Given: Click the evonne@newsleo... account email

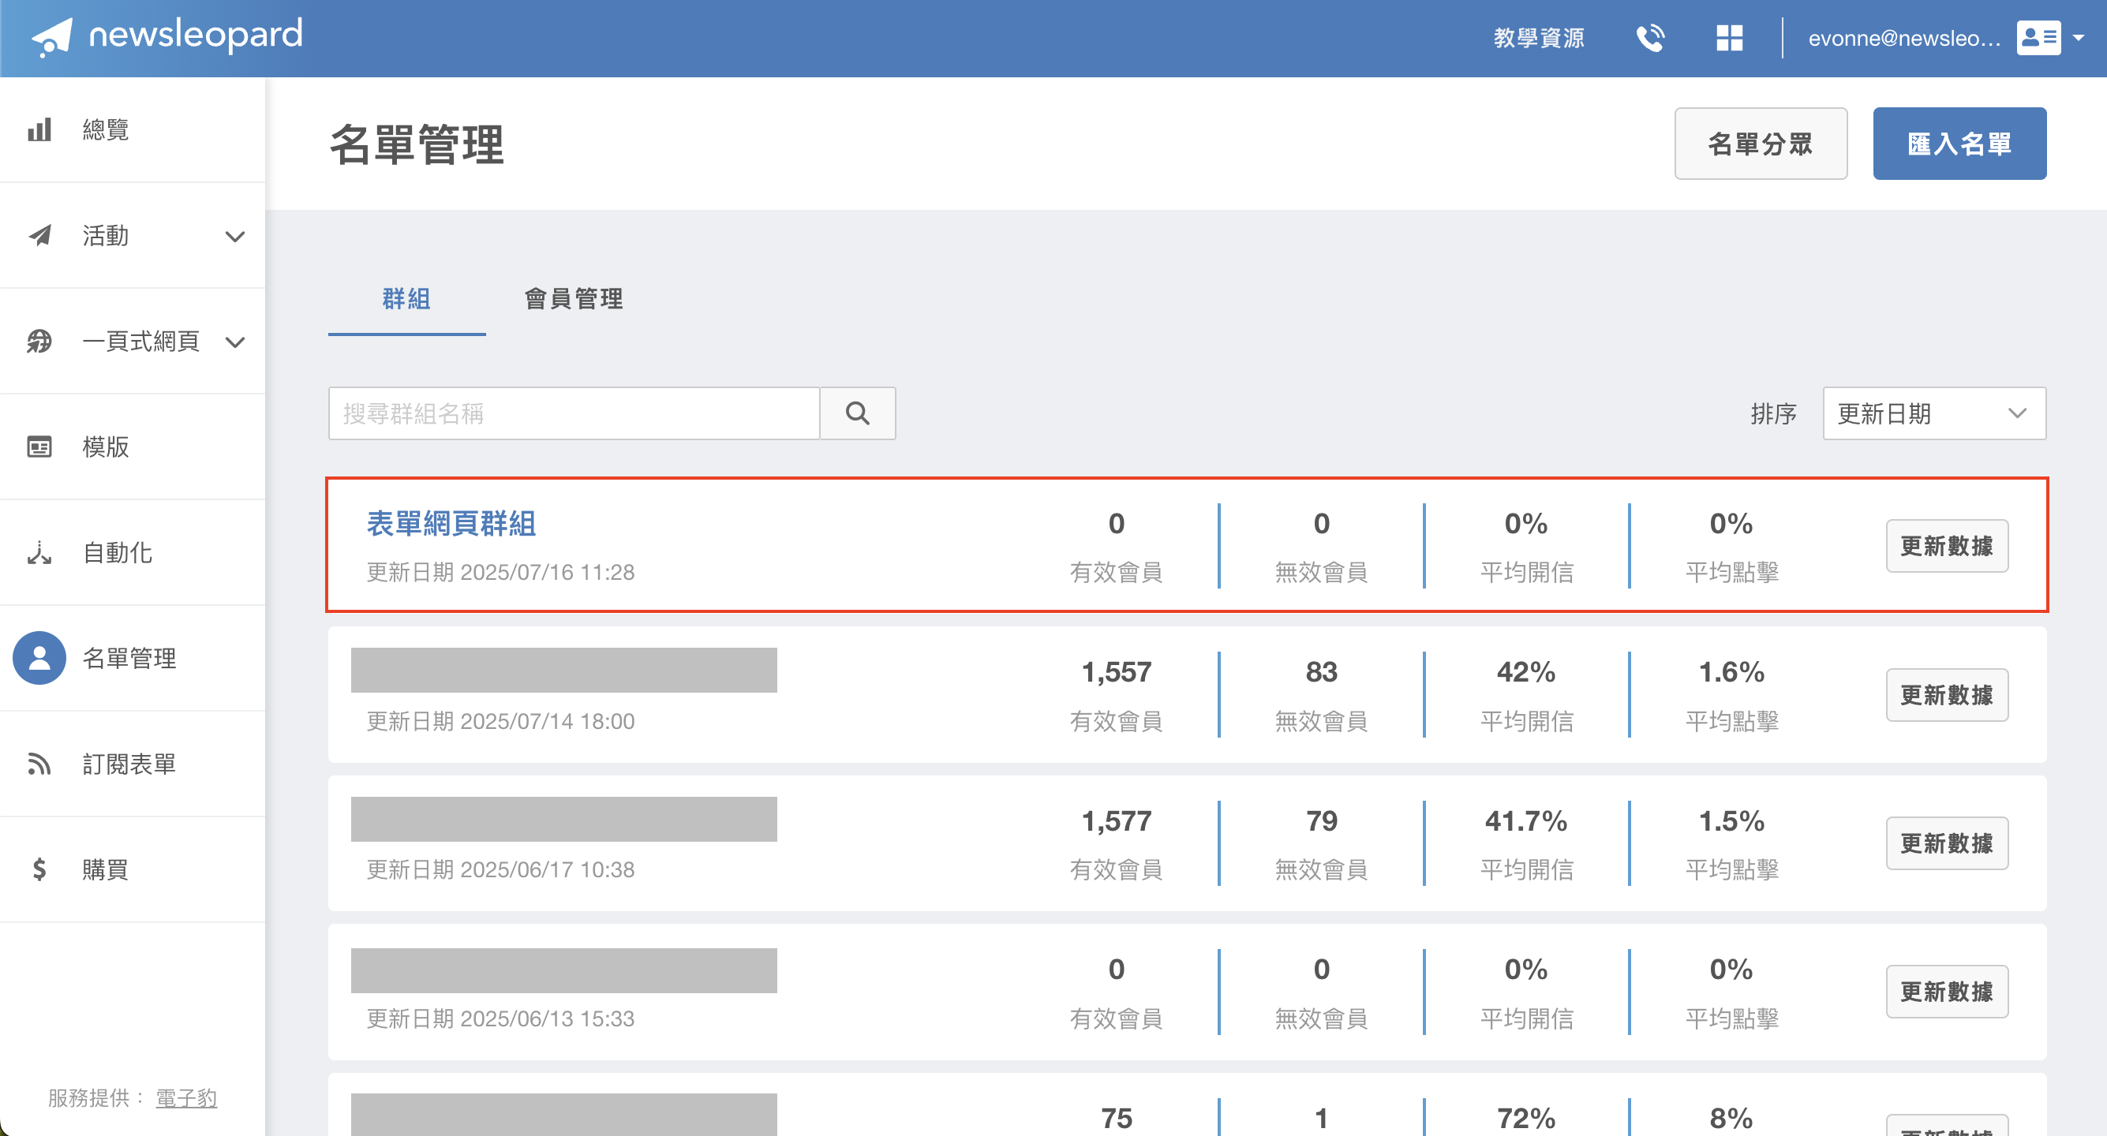Looking at the screenshot, I should click(1903, 38).
